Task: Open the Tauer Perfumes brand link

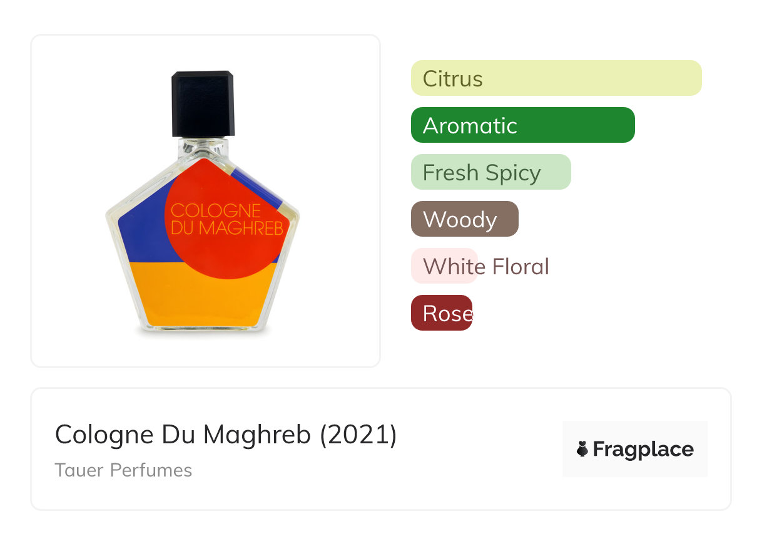Action: tap(123, 470)
